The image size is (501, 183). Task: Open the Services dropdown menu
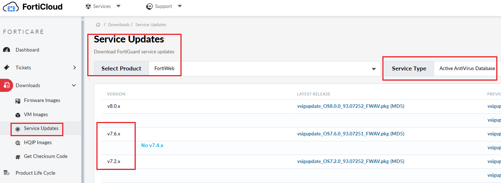pos(103,6)
